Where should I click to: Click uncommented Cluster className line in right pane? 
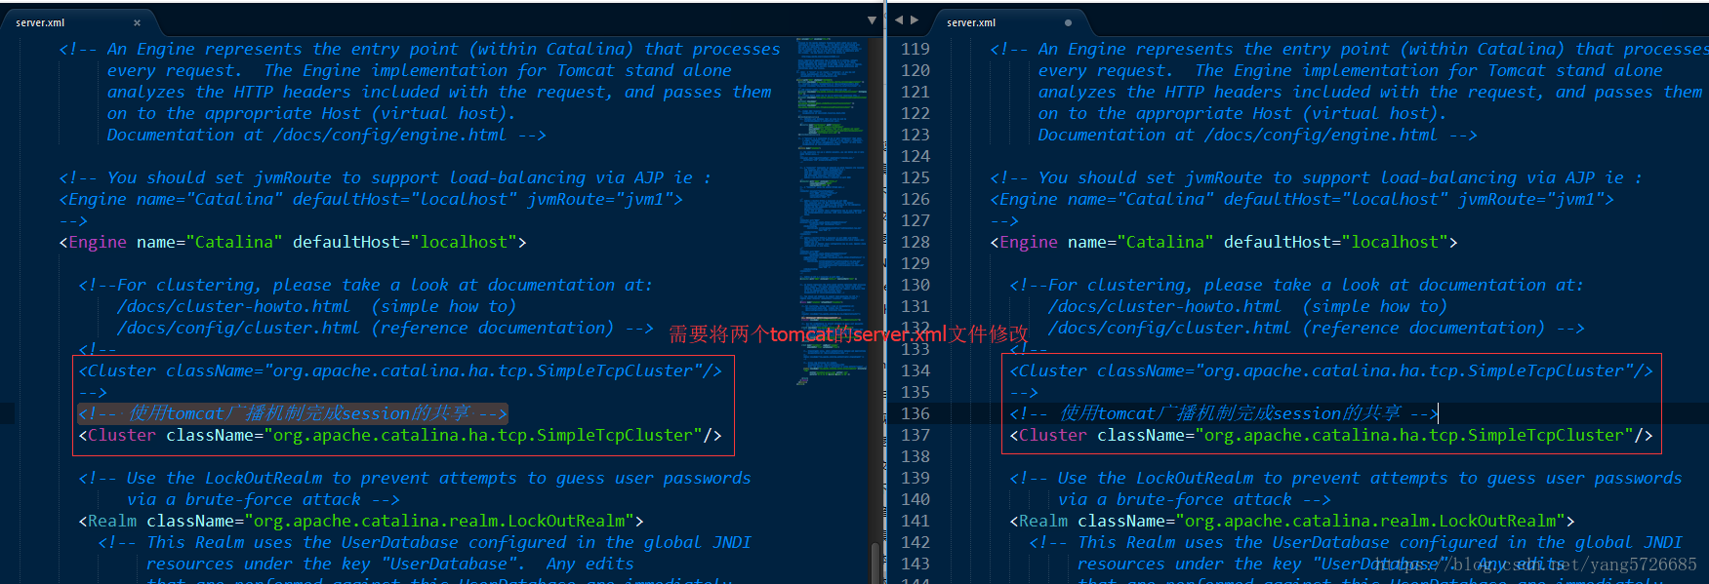coord(1331,435)
